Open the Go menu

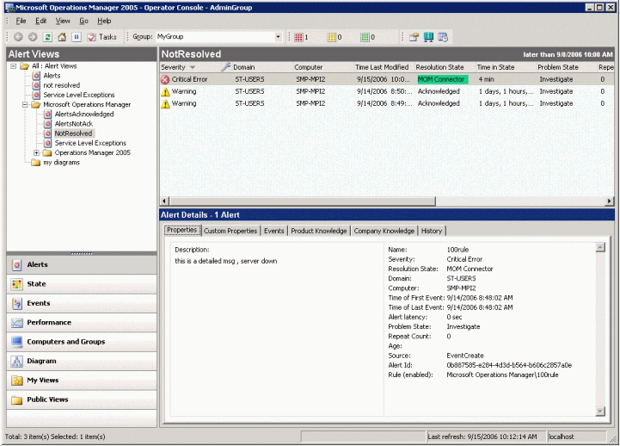click(x=83, y=21)
